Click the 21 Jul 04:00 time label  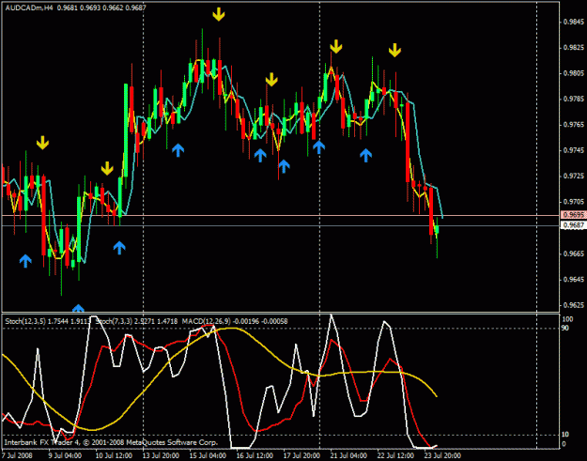coord(348,455)
